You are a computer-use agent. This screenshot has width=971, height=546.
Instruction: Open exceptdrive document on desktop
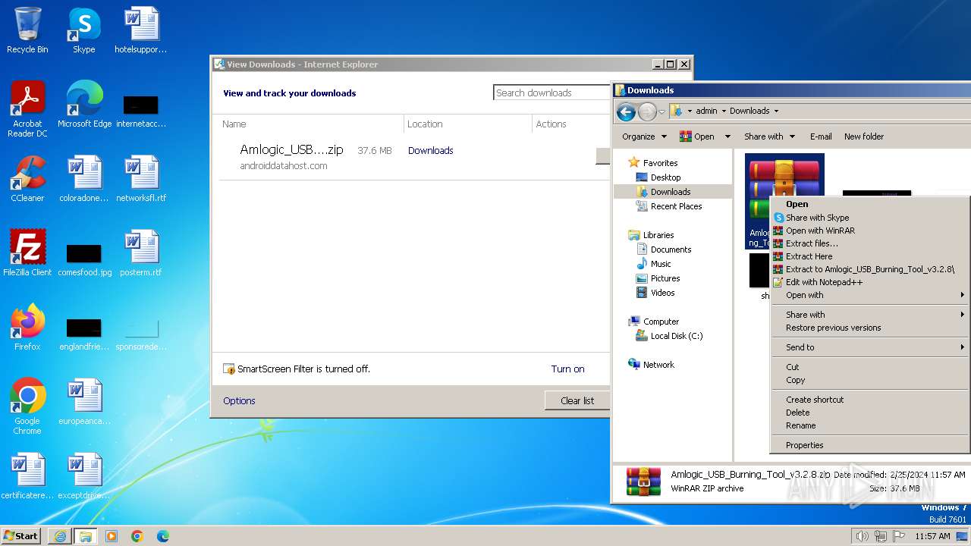84,476
